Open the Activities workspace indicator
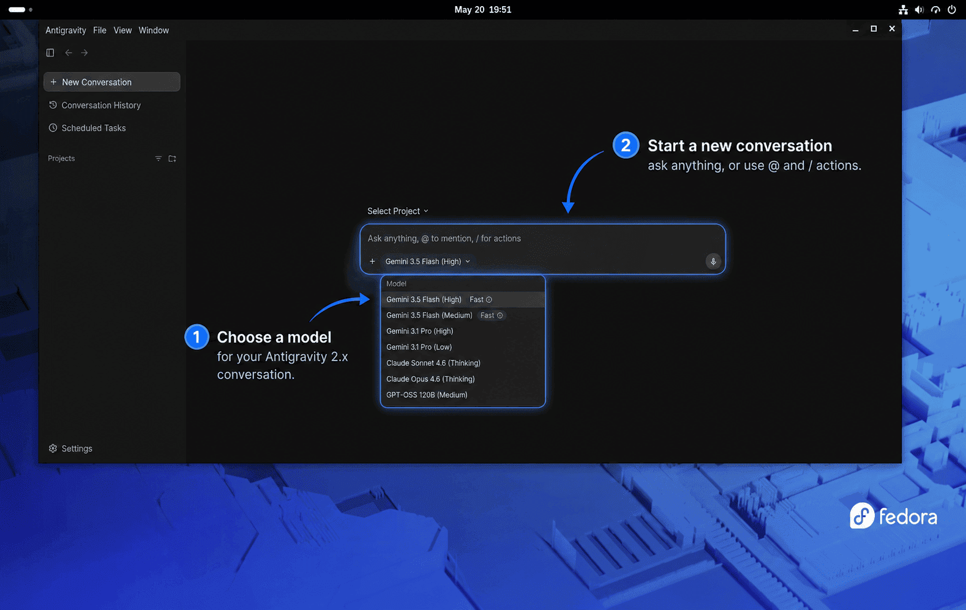966x610 pixels. pos(20,10)
